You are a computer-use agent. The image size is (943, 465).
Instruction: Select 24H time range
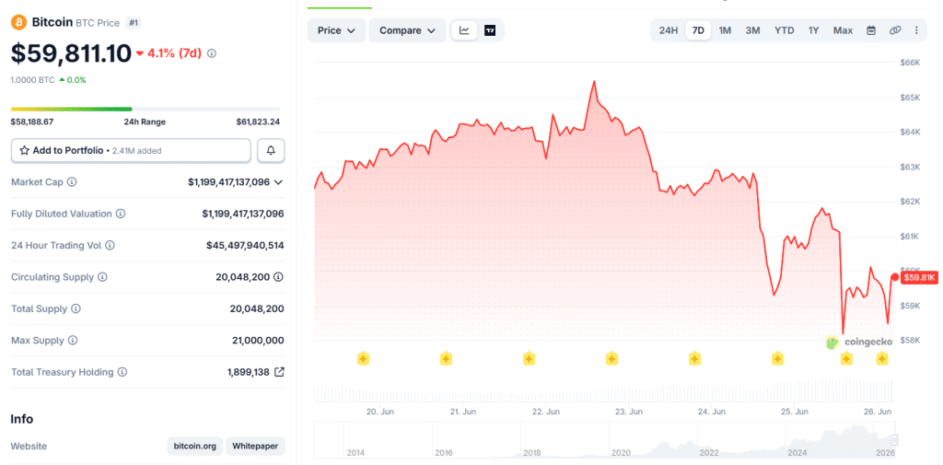669,30
